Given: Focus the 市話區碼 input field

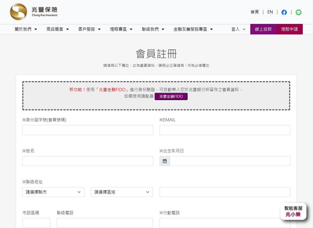Looking at the screenshot, I should click(36, 223).
